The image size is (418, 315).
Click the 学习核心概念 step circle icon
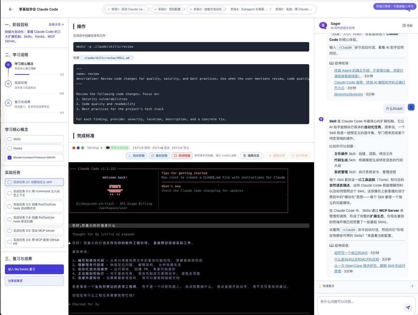click(x=8, y=65)
